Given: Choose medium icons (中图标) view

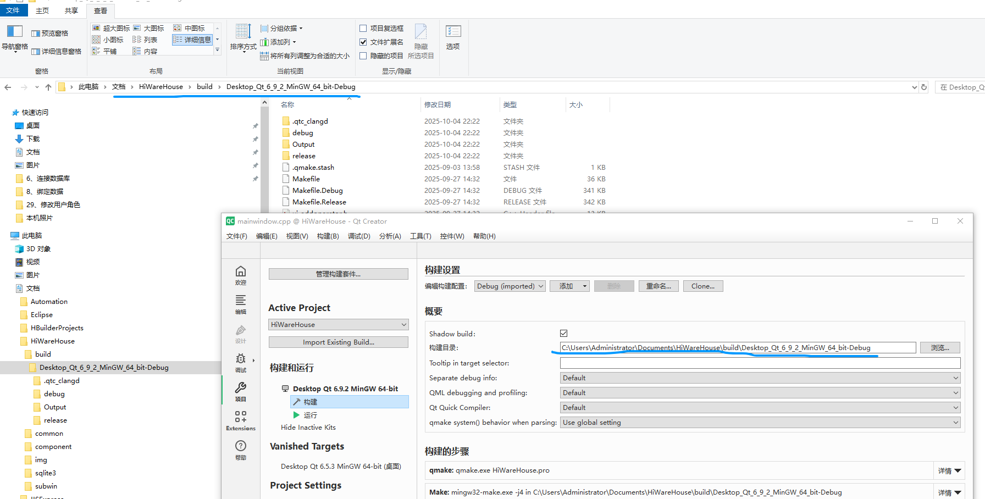Looking at the screenshot, I should [189, 28].
